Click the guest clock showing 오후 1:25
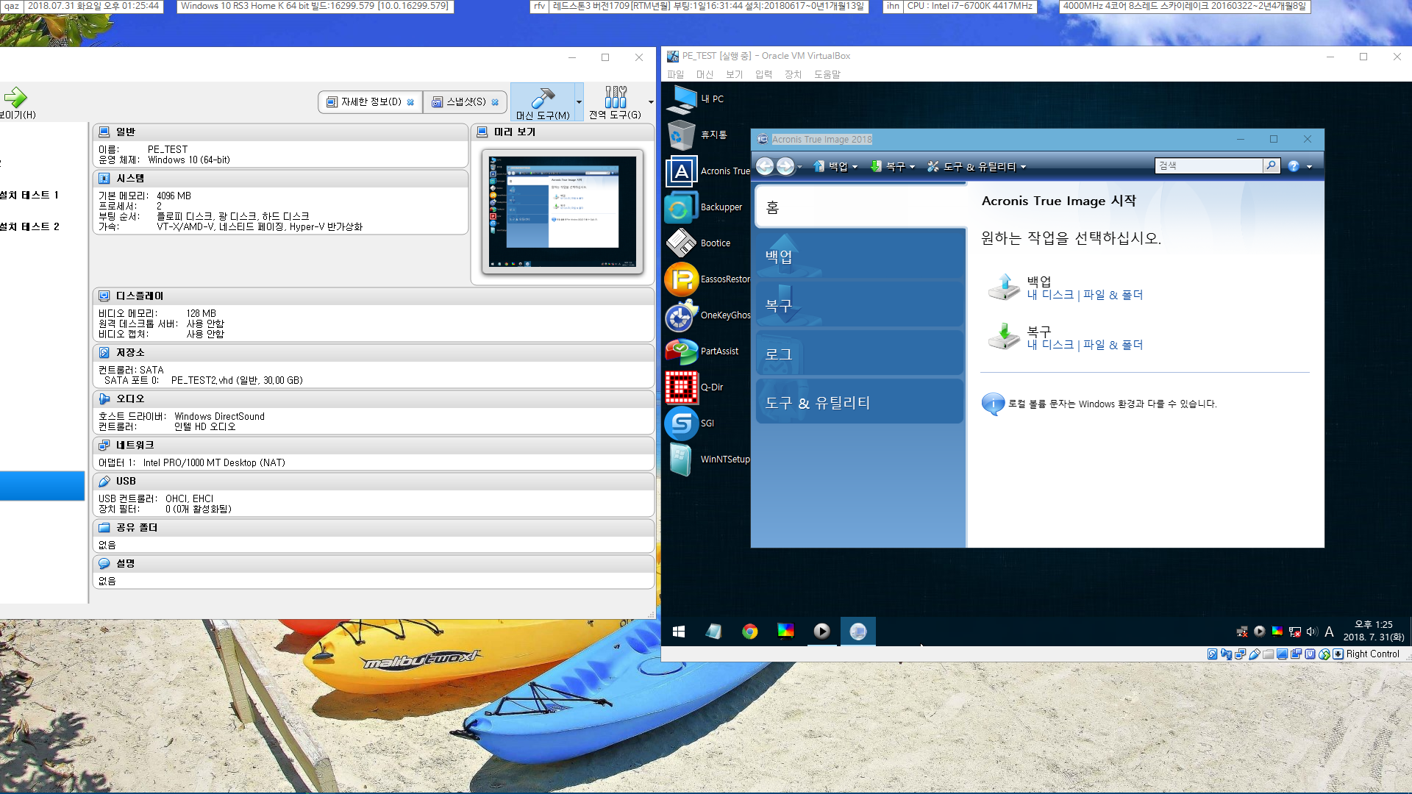 (x=1373, y=624)
